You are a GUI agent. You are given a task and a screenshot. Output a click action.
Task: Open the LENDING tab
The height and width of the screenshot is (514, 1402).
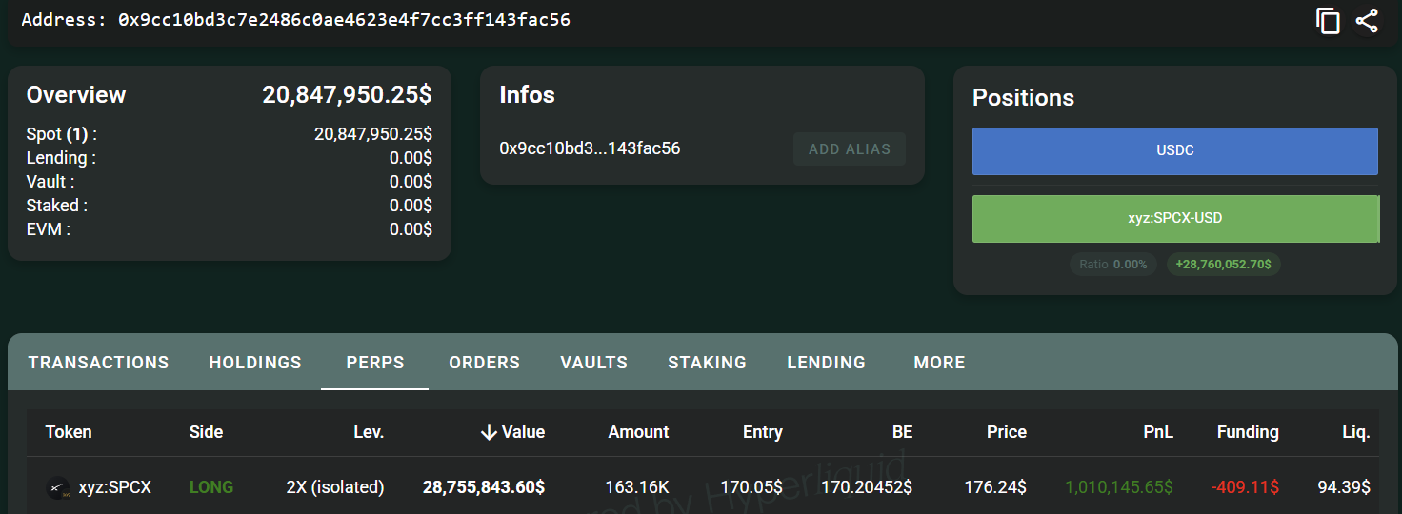tap(827, 363)
